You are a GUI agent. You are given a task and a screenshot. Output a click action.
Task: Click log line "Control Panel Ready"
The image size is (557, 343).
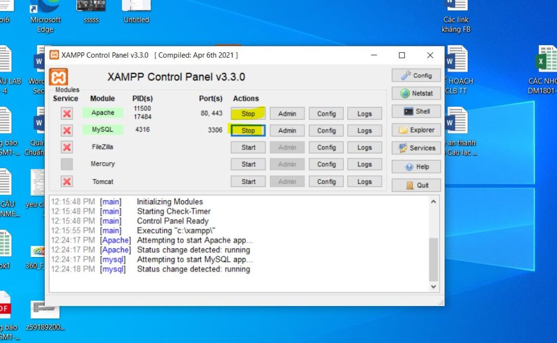tap(172, 220)
